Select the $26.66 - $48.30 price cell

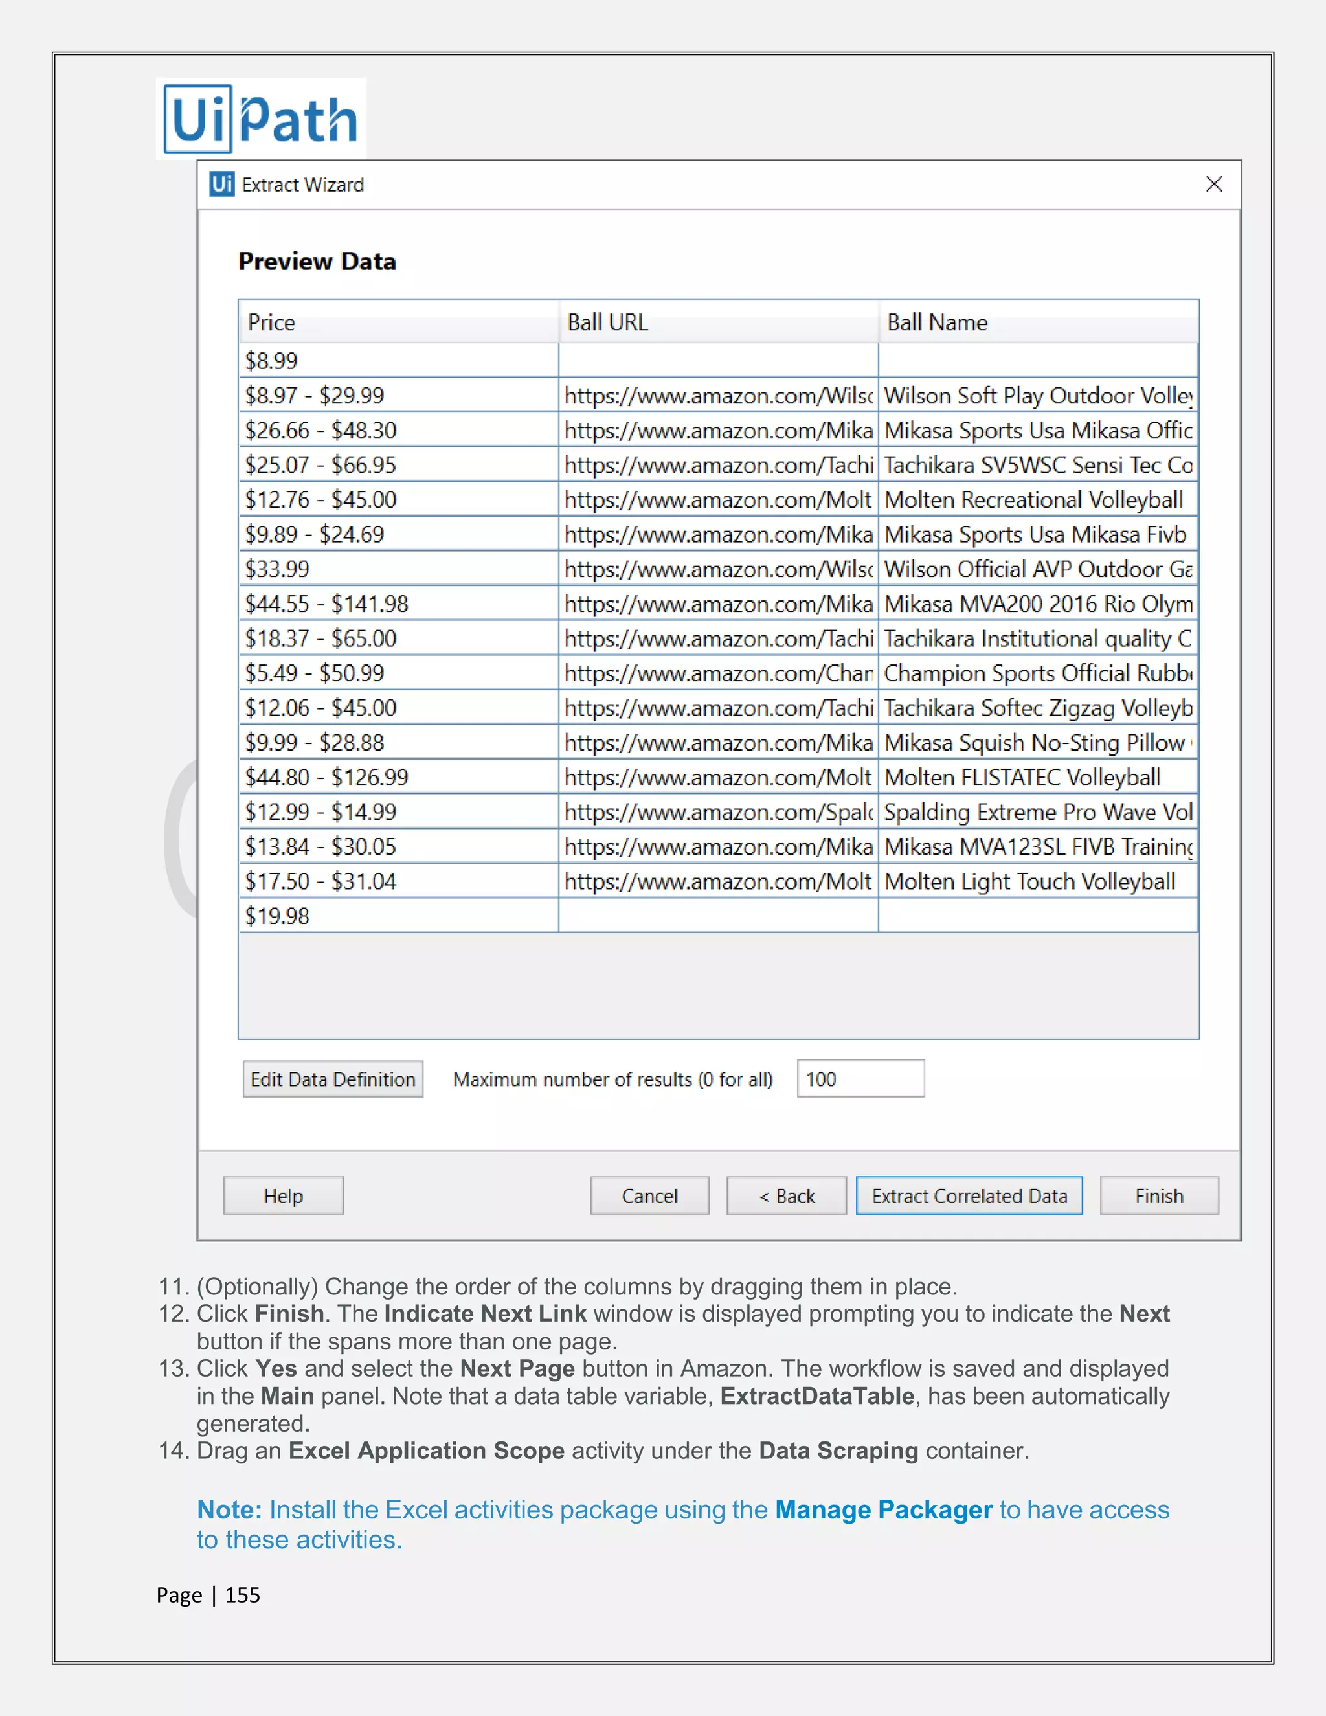click(399, 430)
